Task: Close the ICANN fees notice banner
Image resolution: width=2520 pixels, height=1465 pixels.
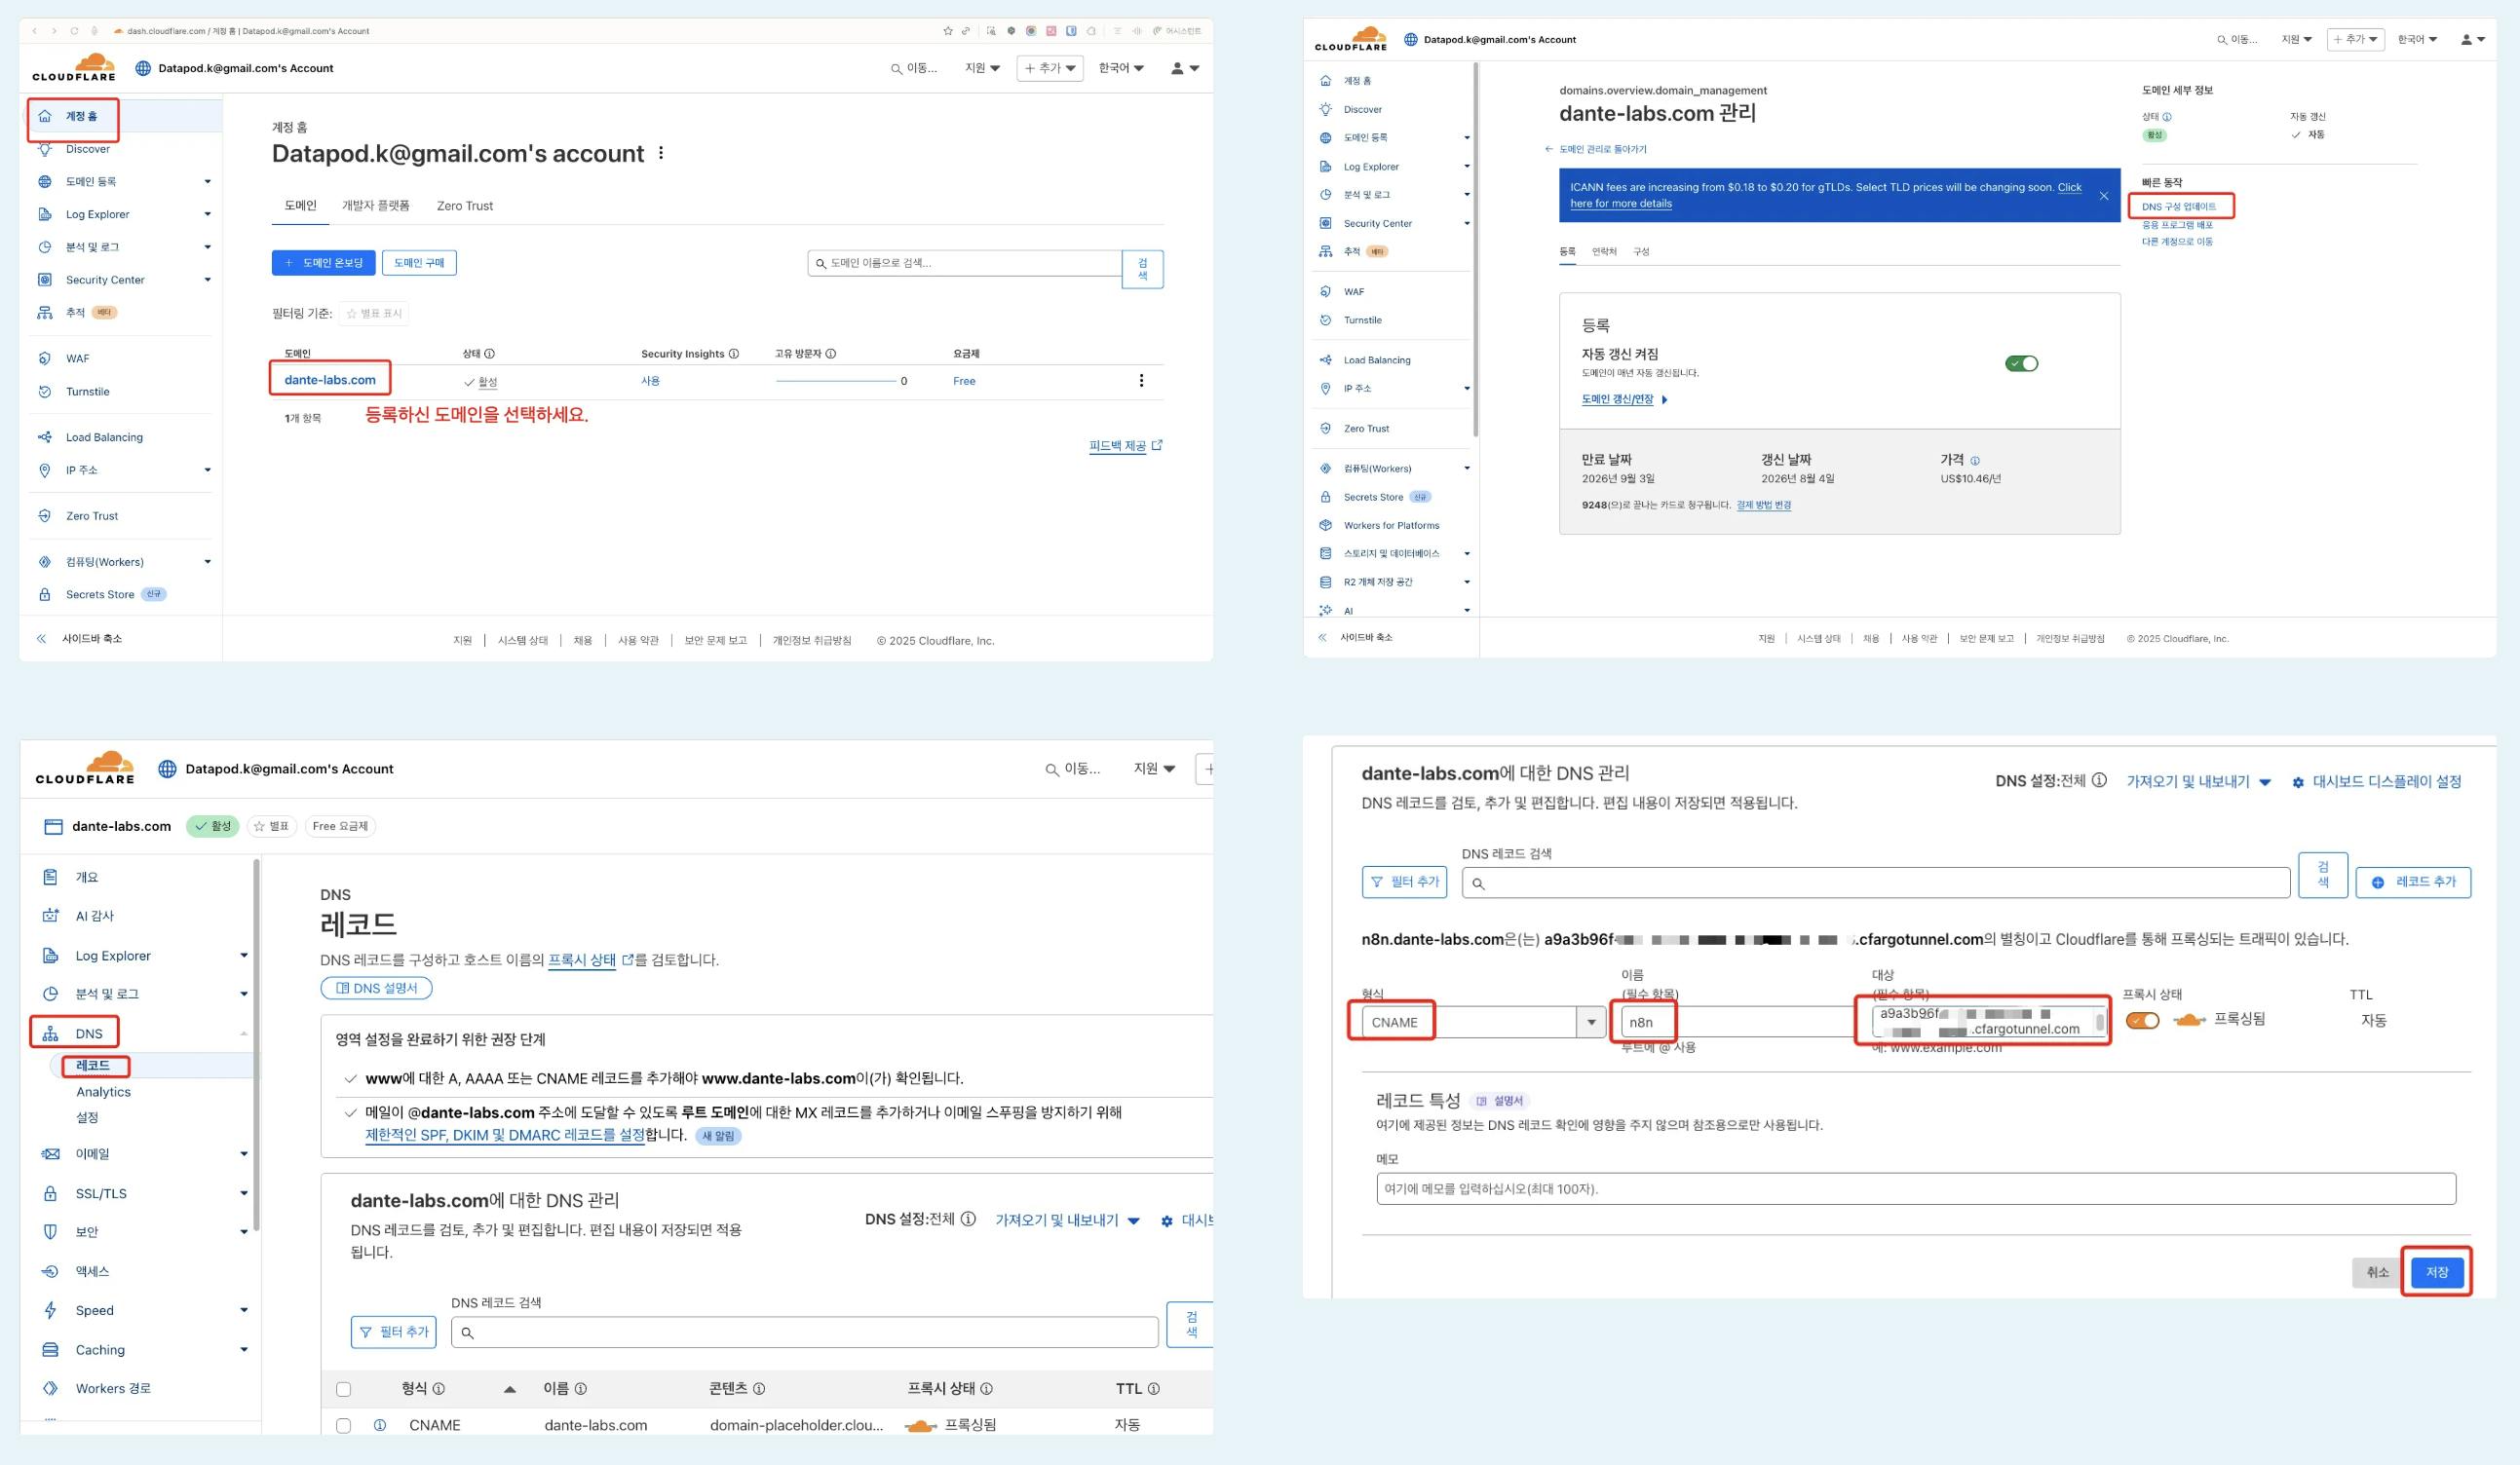Action: click(x=2104, y=196)
